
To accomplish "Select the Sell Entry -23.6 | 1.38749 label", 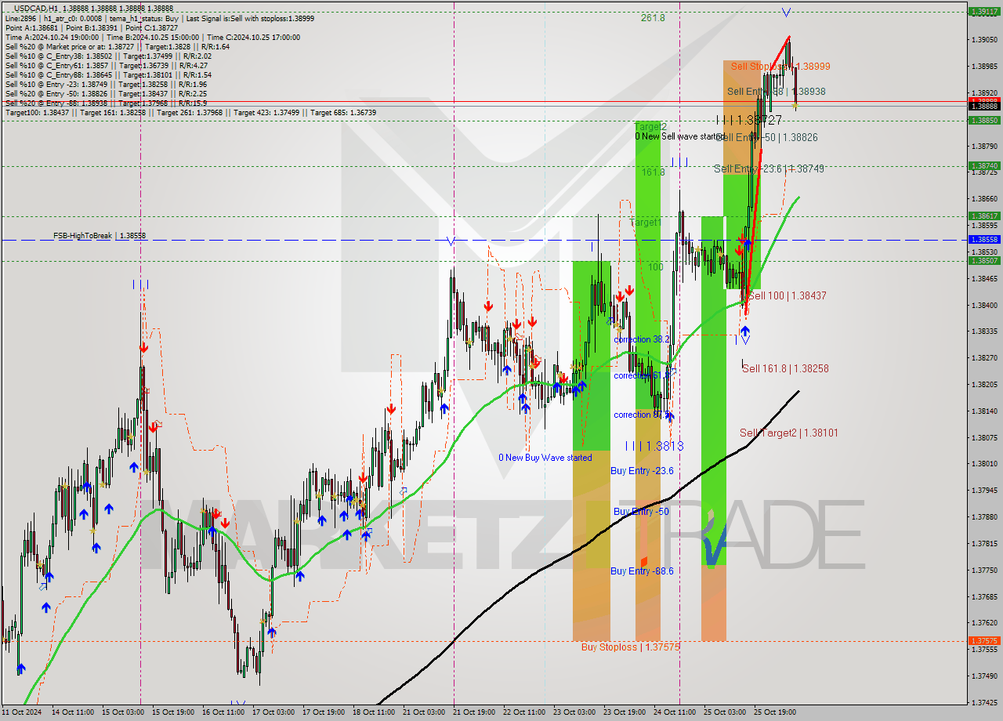I will point(769,168).
